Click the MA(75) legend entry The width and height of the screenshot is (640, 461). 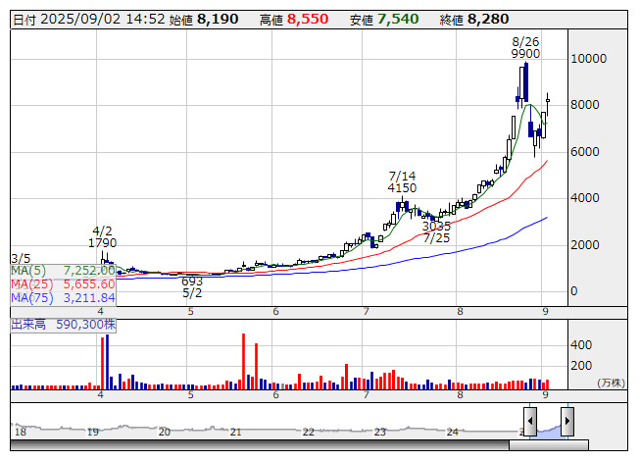(63, 297)
